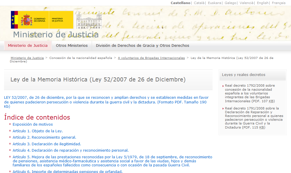This screenshot has height=173, width=291.
Task: Change language to Français
Action: click(279, 3)
